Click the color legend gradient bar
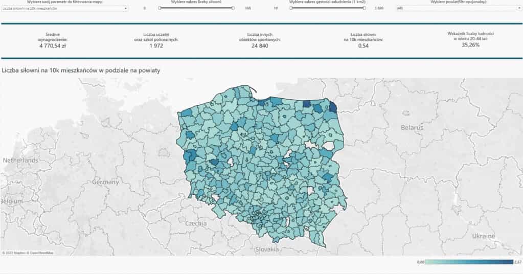This screenshot has height=274, width=523. coord(469,262)
